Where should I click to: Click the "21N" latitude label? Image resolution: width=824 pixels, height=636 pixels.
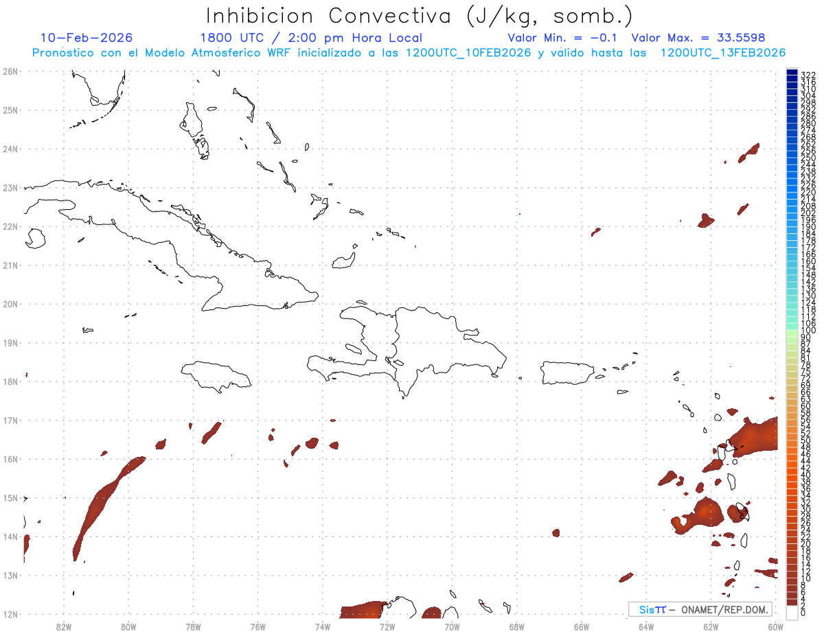tap(10, 265)
